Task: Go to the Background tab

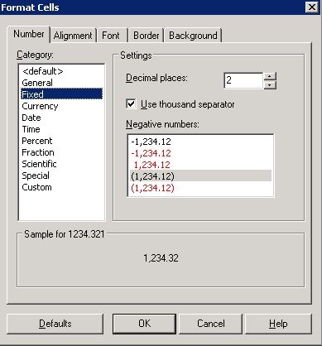Action: (193, 36)
